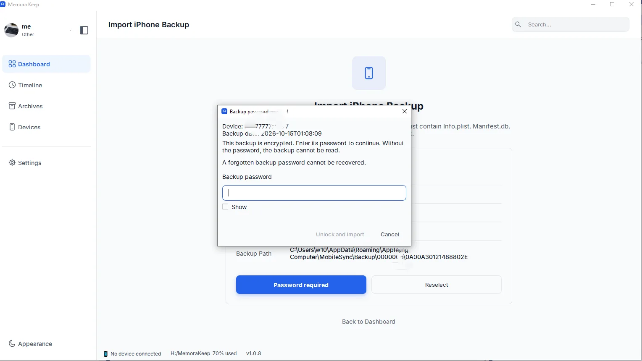Screen dimensions: 642x361
Task: Click the H:/MemoraKeep 70% used status text
Action: click(204, 353)
